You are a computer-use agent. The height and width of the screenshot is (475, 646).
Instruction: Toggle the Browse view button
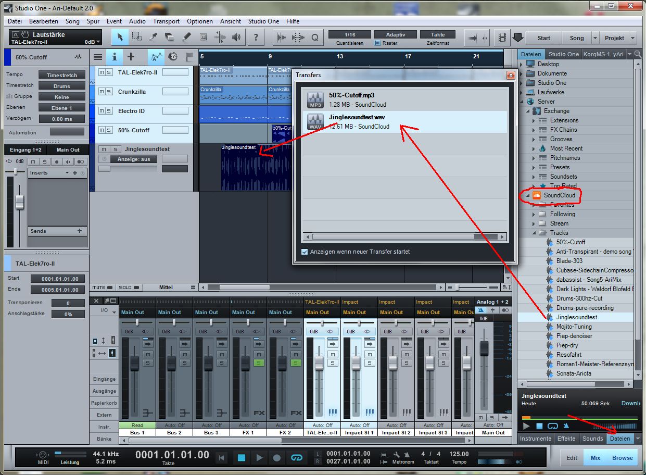(622, 458)
